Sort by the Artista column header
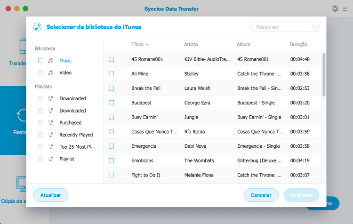The image size is (353, 224). coord(191,44)
